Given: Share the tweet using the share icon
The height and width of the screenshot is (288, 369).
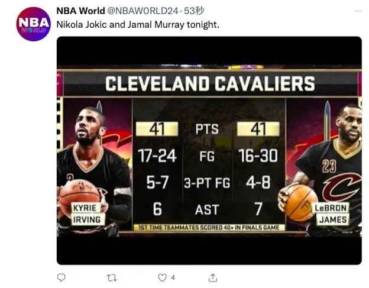Looking at the screenshot, I should [x=213, y=277].
